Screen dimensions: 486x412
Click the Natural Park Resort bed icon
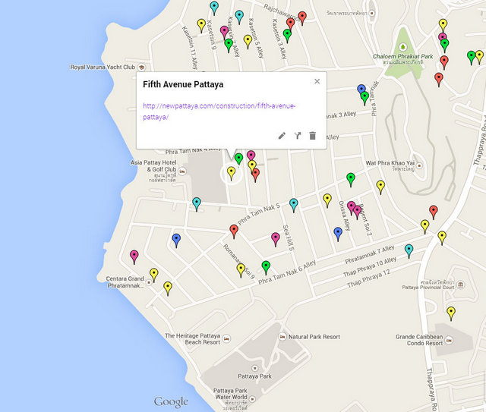point(282,337)
